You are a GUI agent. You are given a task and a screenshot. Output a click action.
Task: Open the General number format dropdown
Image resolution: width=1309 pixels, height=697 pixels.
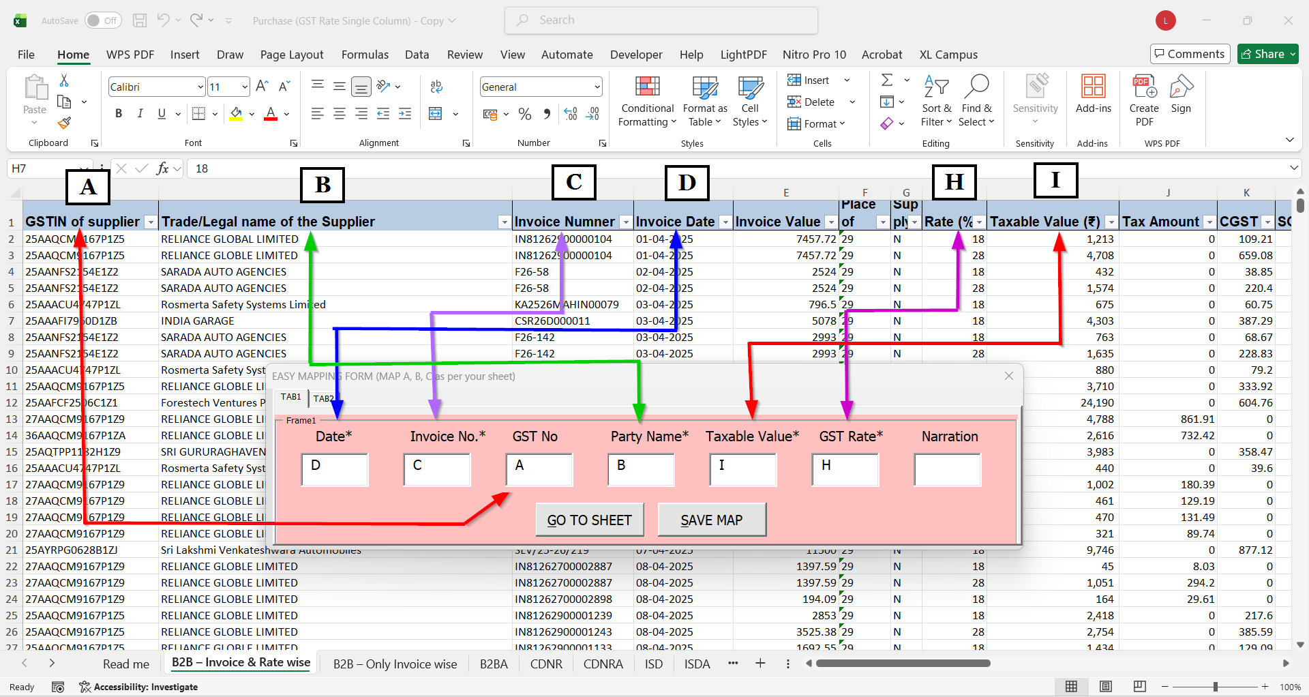[x=597, y=87]
